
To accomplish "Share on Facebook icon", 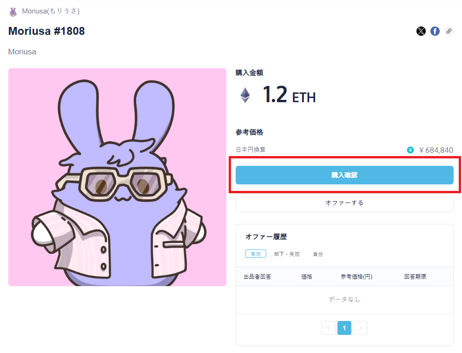I will (x=435, y=31).
